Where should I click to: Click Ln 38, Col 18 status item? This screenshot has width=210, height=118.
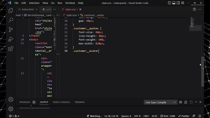(x=111, y=116)
